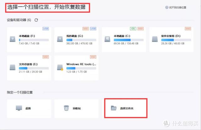Click the folder icon for 选择文件夹
The image size is (201, 130).
pos(114,108)
